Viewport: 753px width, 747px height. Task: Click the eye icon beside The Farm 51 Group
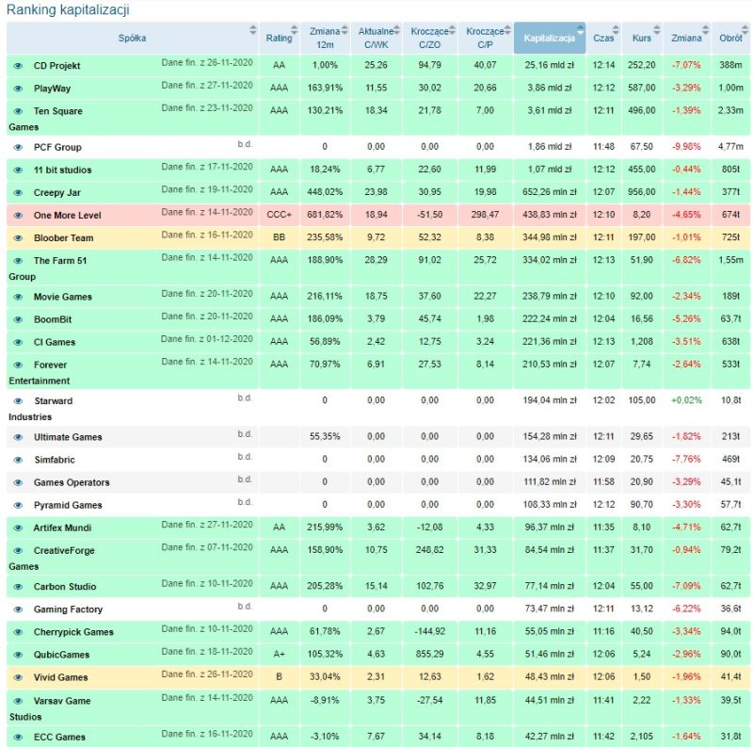[18, 261]
